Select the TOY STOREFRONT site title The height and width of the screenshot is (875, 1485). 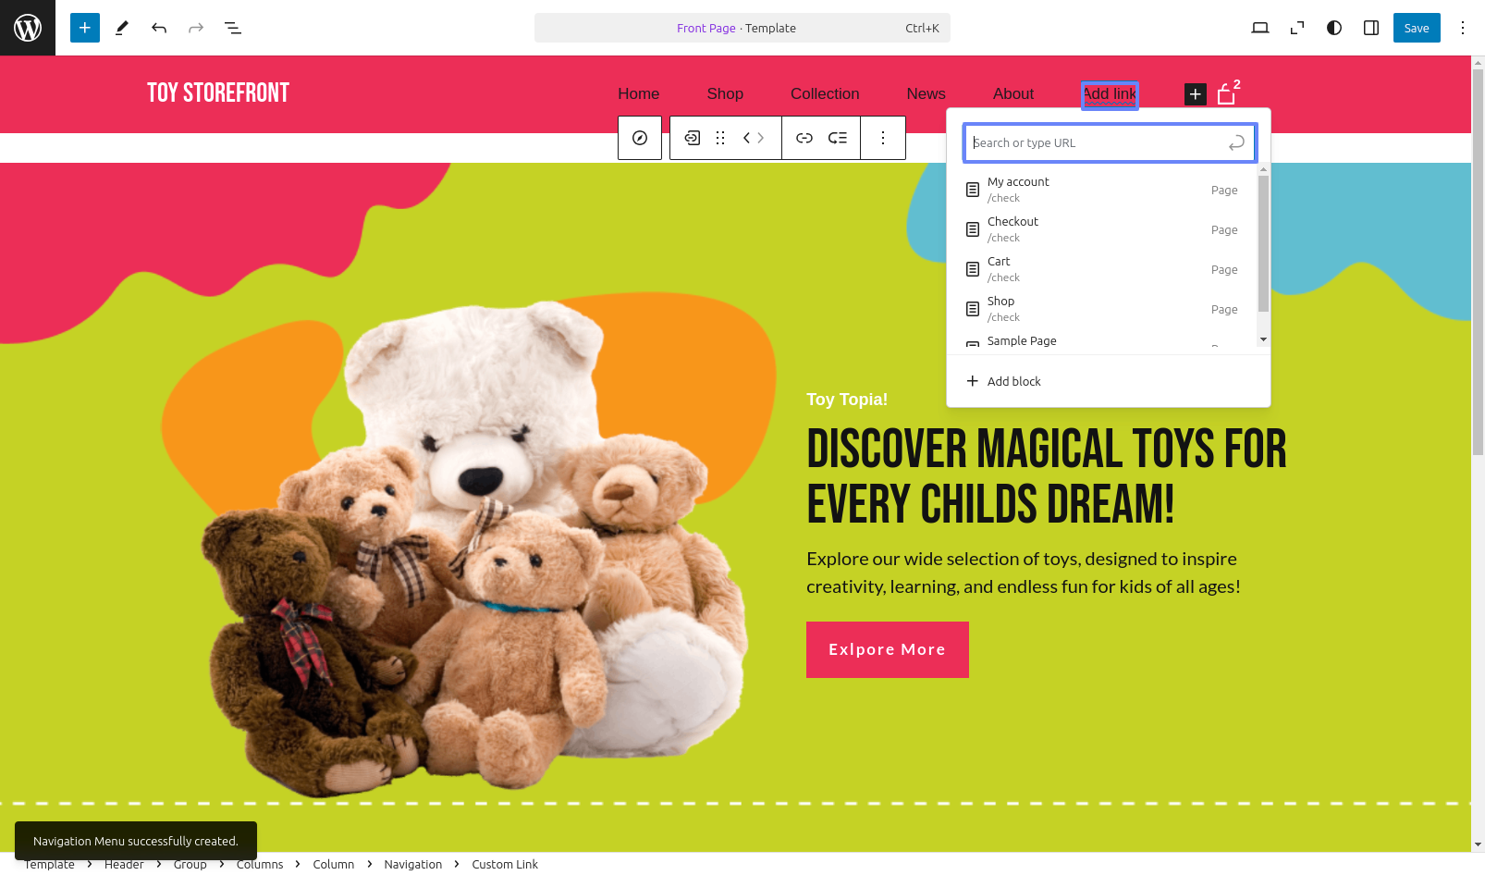click(218, 92)
